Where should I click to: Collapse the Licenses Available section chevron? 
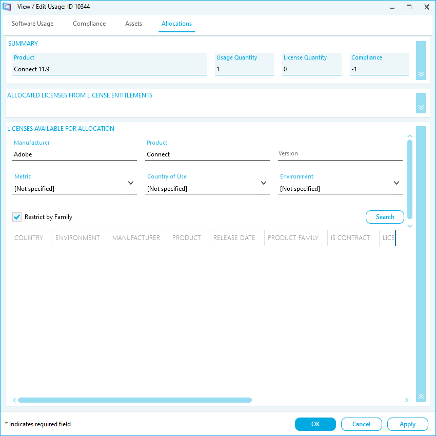tap(421, 397)
